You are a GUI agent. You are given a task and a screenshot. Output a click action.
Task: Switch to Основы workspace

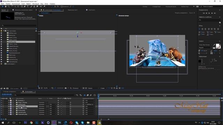click(145, 7)
